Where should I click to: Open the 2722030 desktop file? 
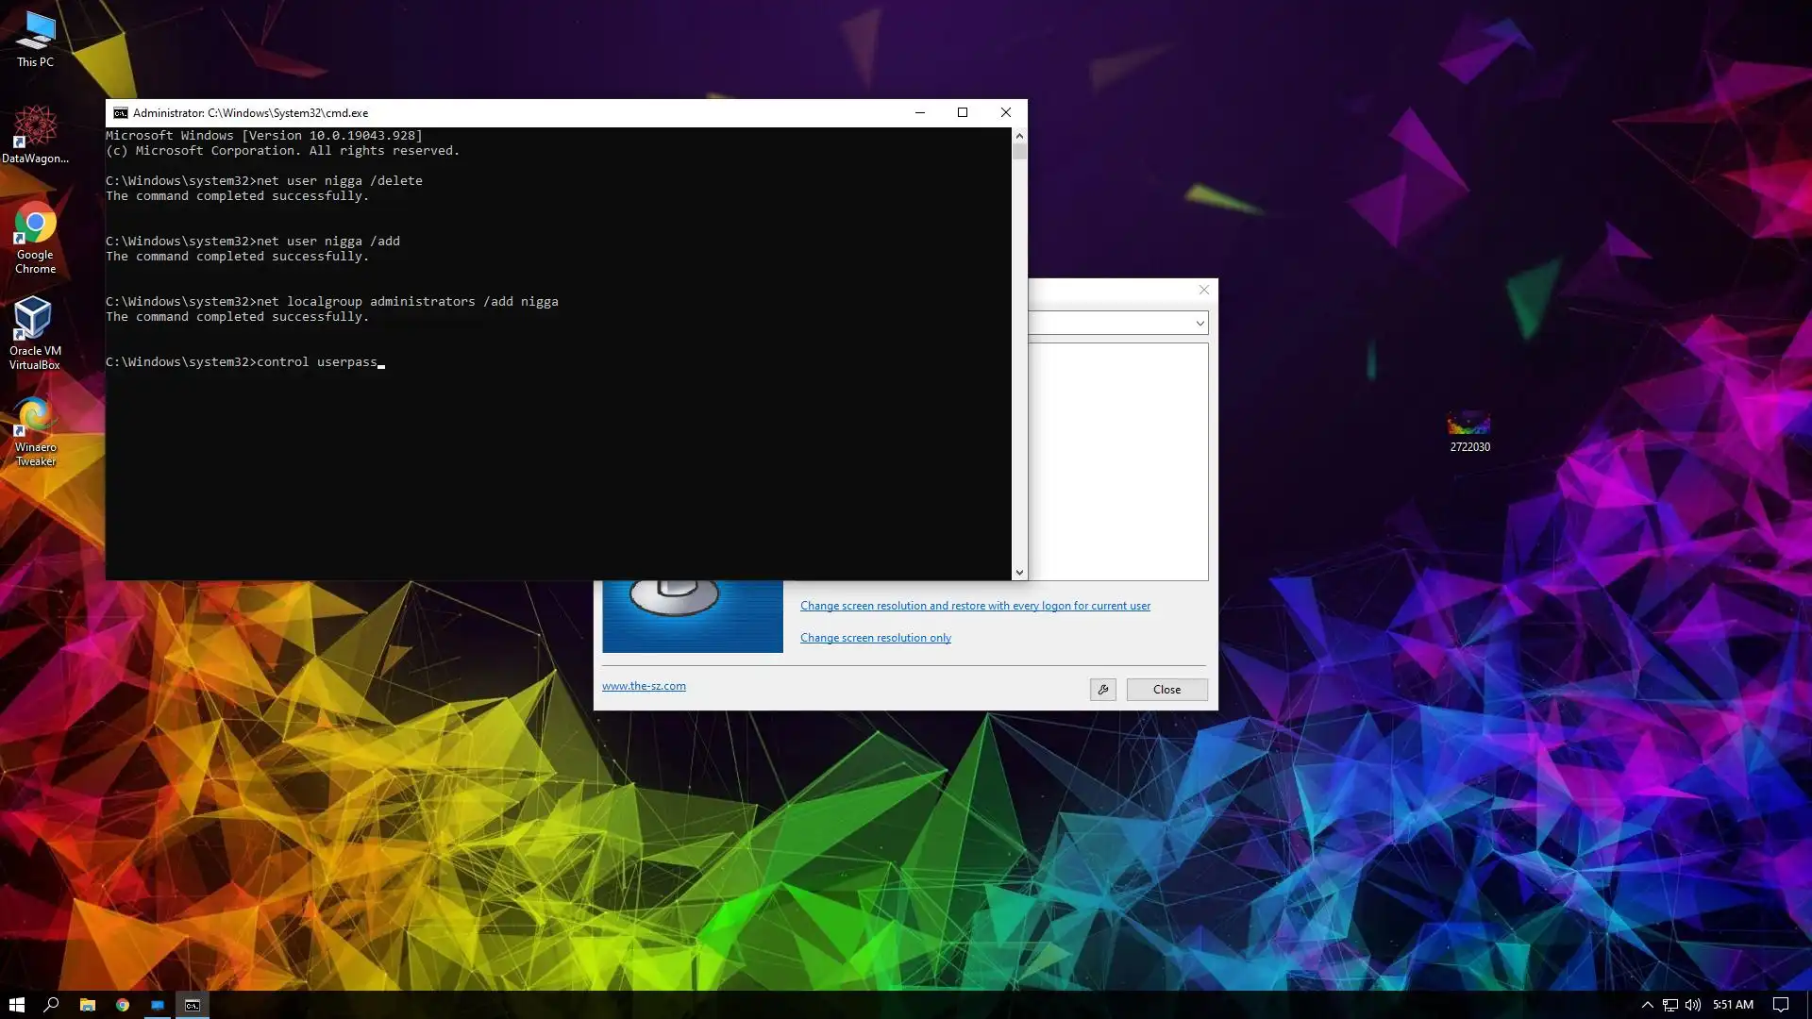click(1469, 429)
